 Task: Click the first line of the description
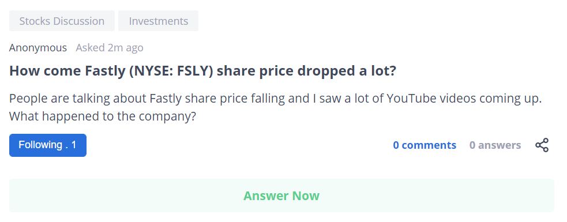point(276,99)
